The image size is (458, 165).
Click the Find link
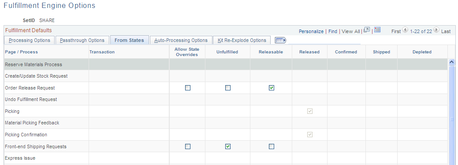tap(333, 31)
